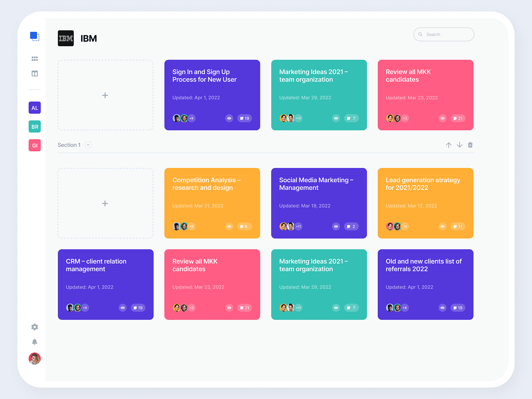Click the trash icon in Section 1 row

pyautogui.click(x=470, y=145)
